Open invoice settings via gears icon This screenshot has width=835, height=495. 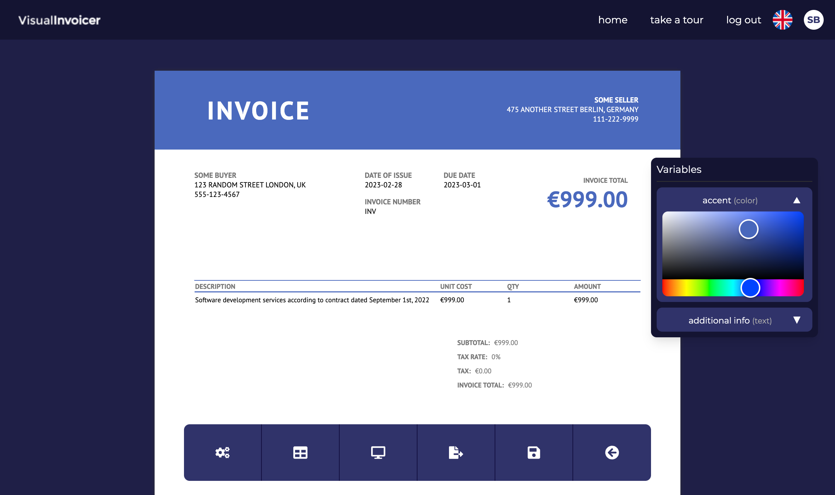coord(222,452)
